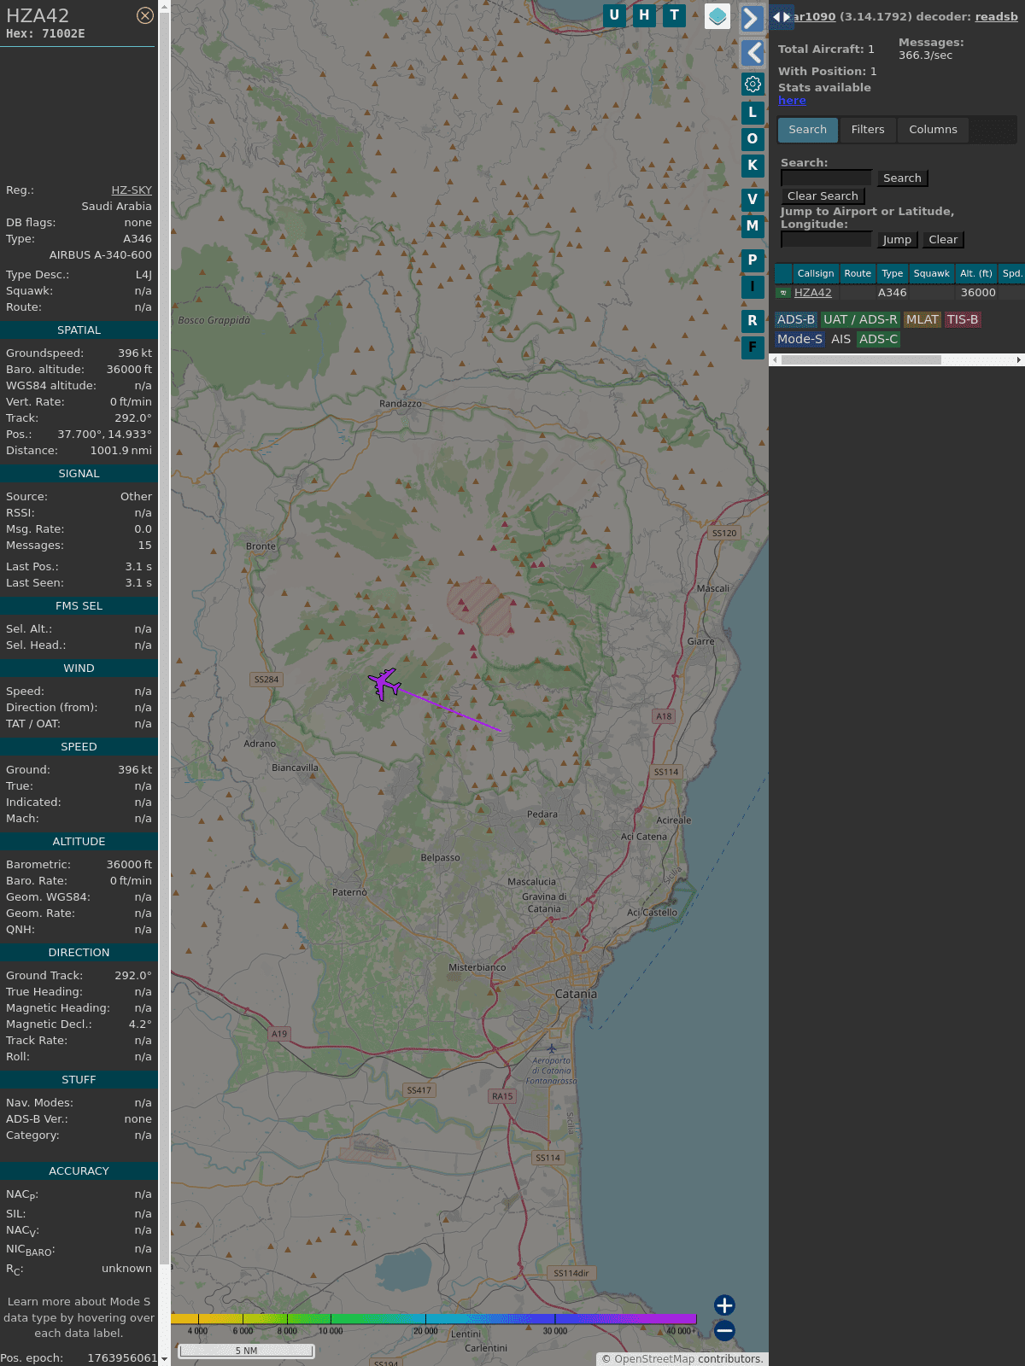Close the HZA42 aircraft info panel

click(x=145, y=15)
